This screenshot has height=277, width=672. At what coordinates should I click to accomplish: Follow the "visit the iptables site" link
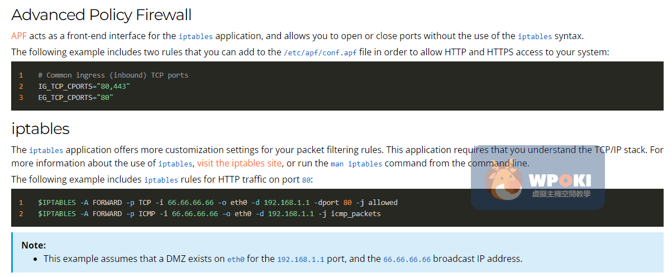(x=239, y=163)
